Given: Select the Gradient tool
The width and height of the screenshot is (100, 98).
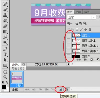Looking at the screenshot, I should (x=5, y=32).
